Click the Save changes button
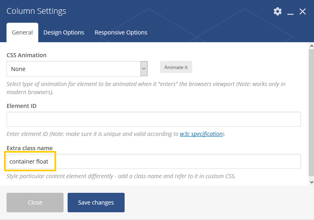The width and height of the screenshot is (314, 220). pos(96,203)
